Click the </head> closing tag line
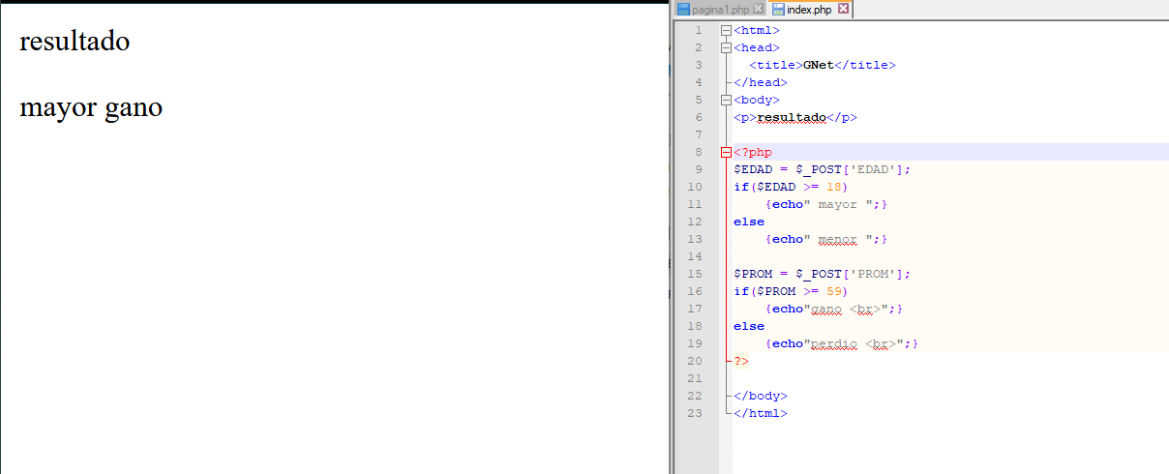This screenshot has width=1169, height=474. [x=761, y=83]
